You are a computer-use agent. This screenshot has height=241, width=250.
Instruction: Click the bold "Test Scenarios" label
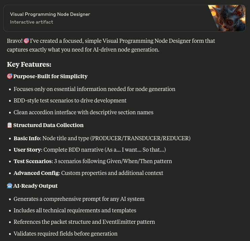point(33,161)
